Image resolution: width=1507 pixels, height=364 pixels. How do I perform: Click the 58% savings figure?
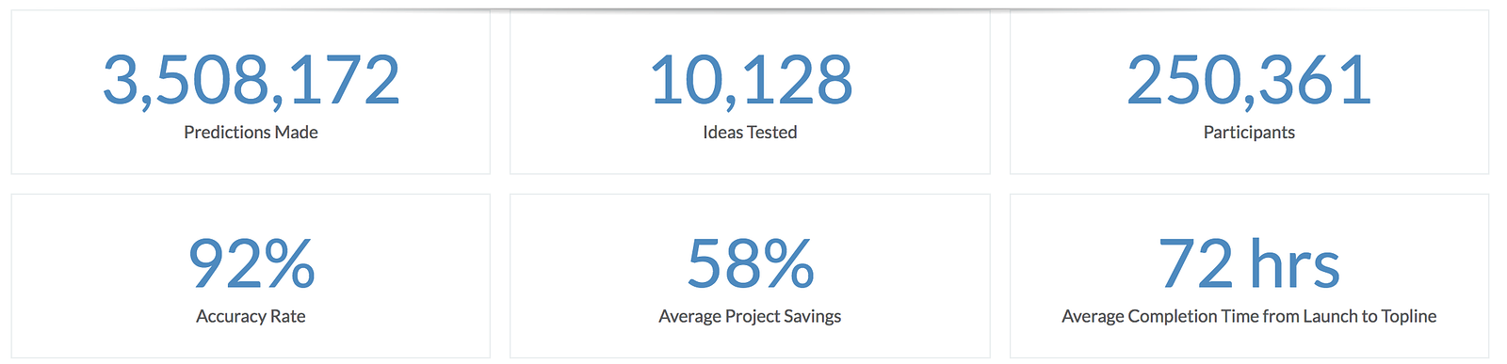(x=751, y=264)
